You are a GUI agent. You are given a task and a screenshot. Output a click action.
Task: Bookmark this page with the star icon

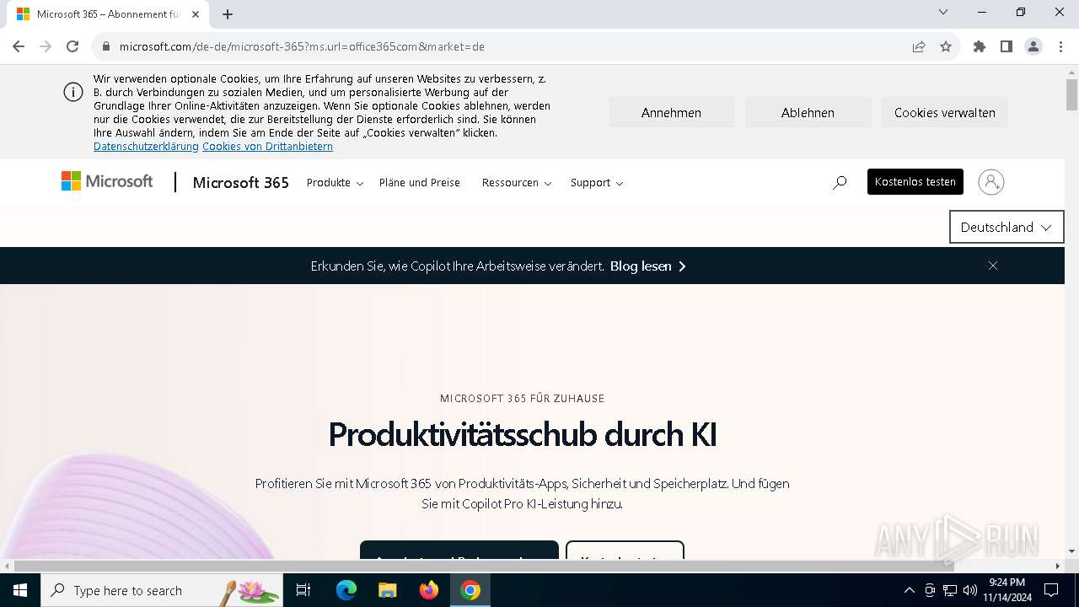(946, 46)
